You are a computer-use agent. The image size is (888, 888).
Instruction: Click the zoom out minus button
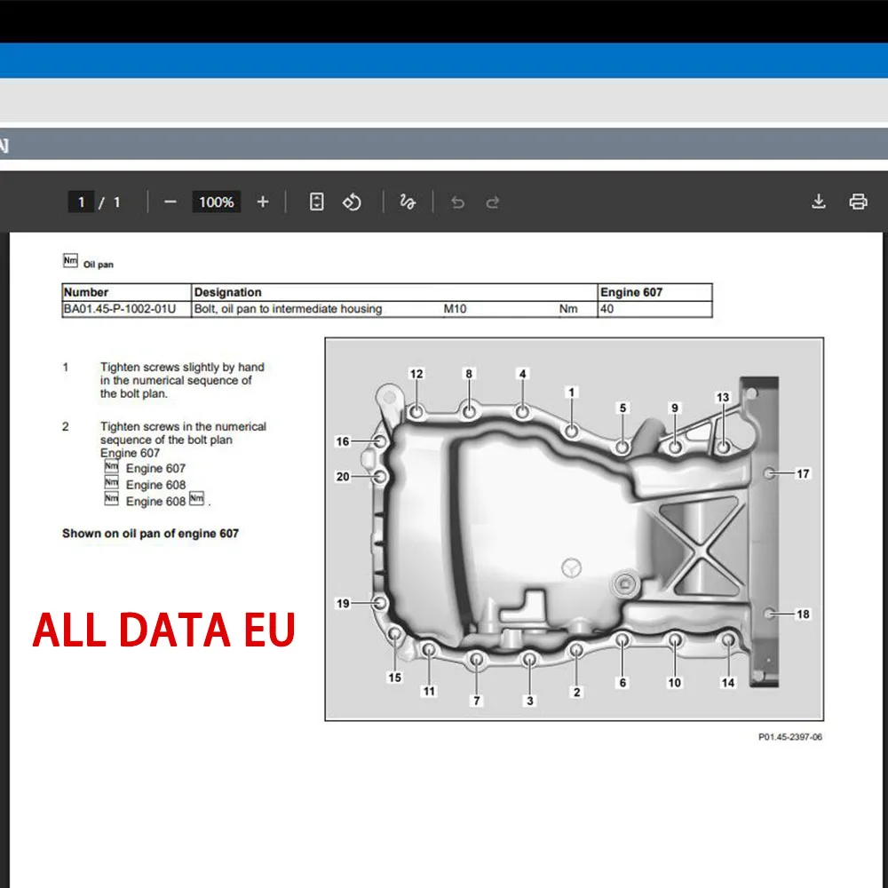coord(170,202)
